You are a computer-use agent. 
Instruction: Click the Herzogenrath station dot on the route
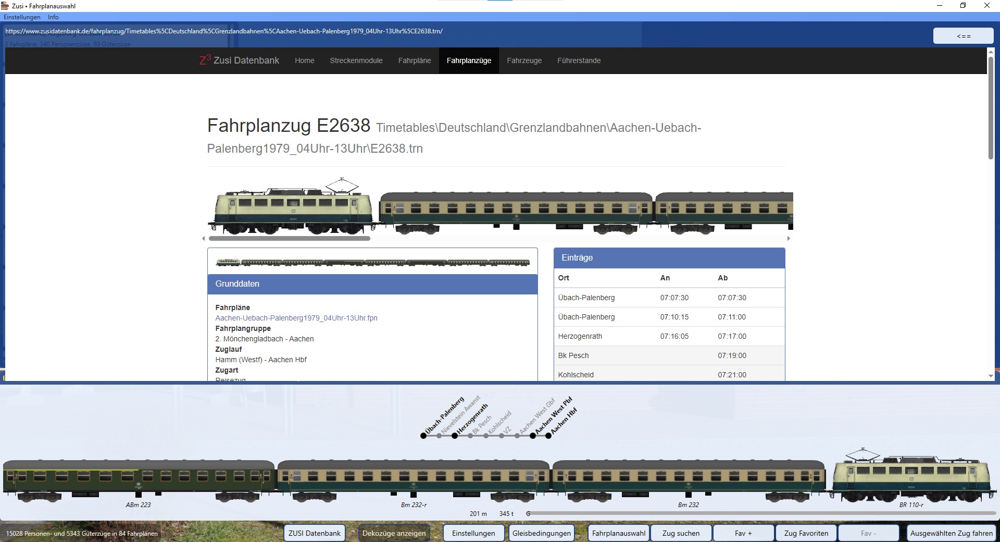click(455, 436)
